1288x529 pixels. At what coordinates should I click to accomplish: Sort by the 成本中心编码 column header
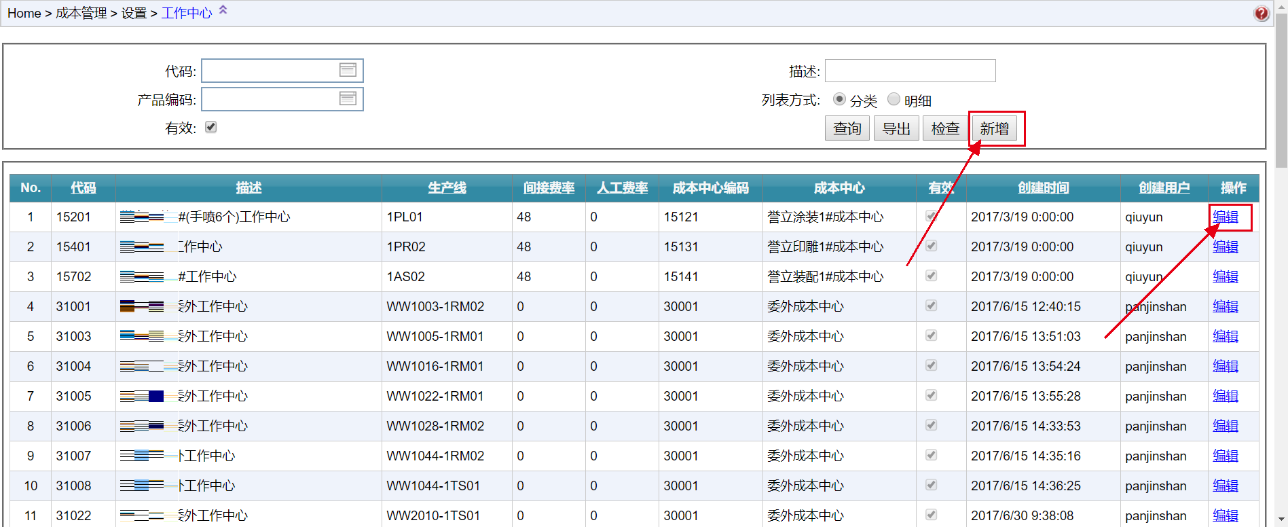click(710, 188)
